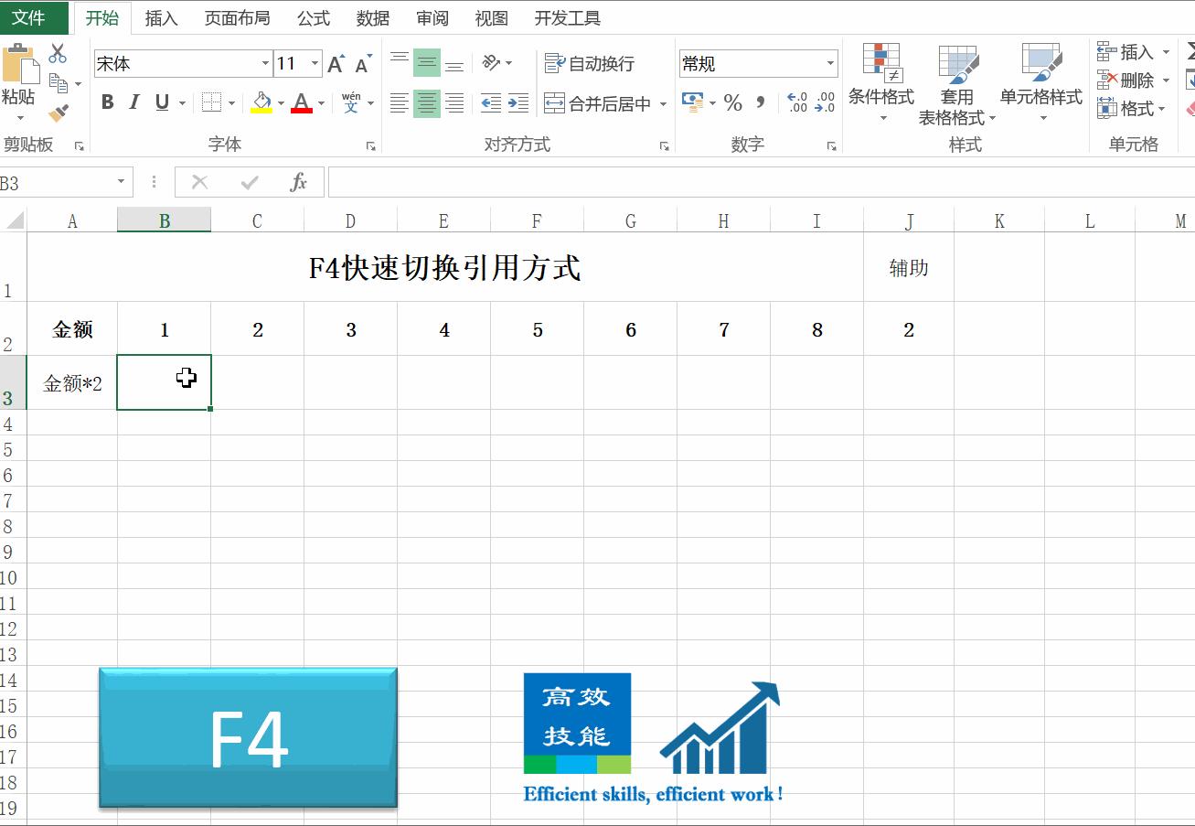The height and width of the screenshot is (826, 1195).
Task: Toggle center alignment
Action: [x=426, y=102]
